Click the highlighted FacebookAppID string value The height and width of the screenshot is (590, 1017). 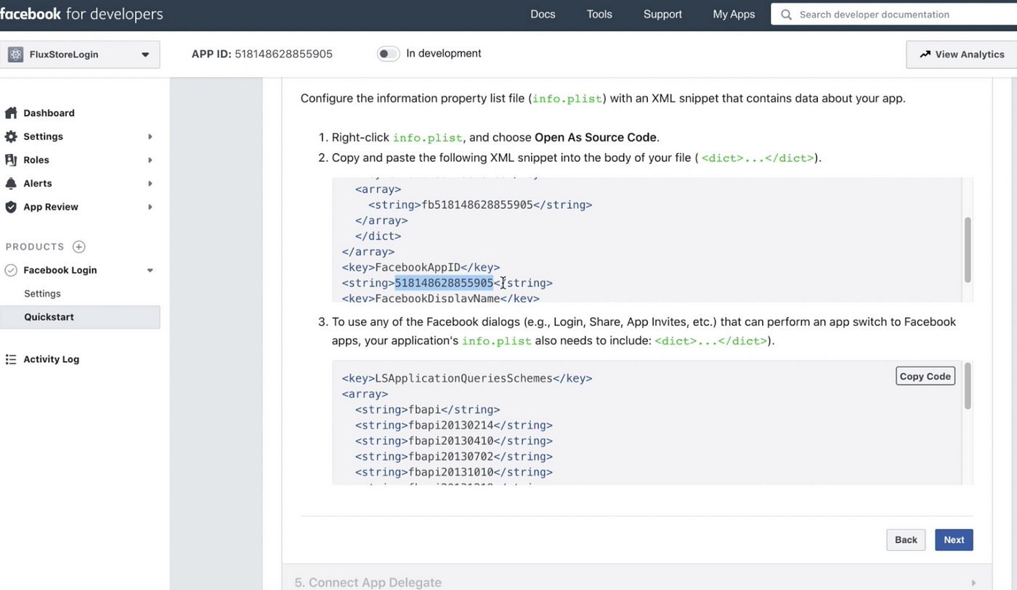click(444, 283)
